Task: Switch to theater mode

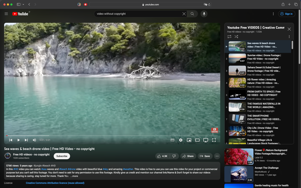Action: [197, 140]
